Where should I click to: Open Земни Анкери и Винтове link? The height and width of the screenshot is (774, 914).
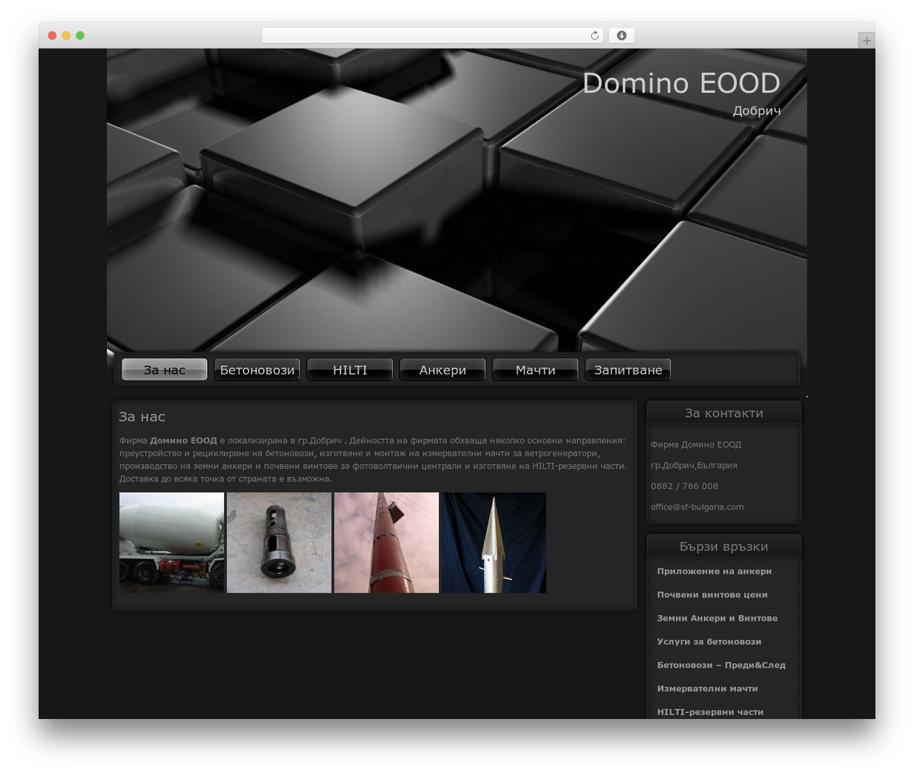point(717,618)
